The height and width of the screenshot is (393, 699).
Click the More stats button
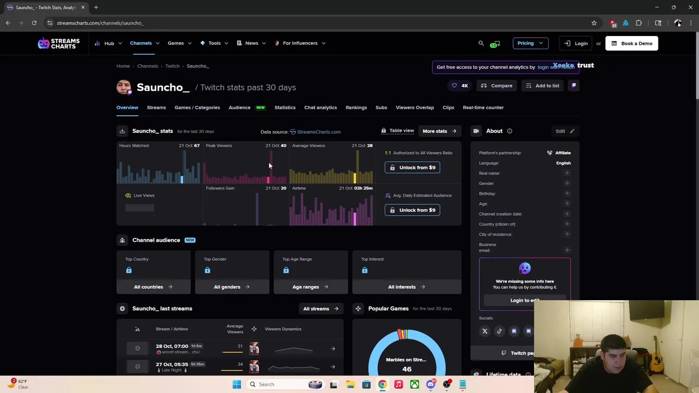(x=440, y=131)
